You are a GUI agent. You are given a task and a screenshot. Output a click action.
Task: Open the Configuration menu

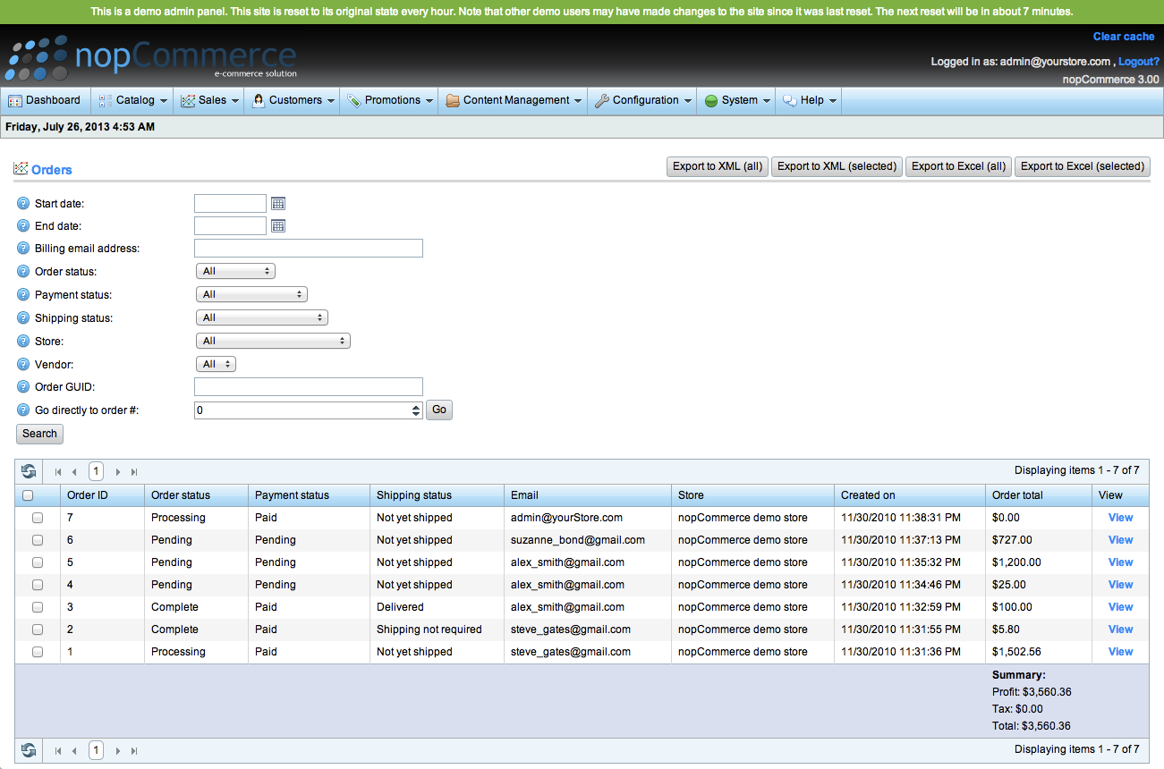644,100
